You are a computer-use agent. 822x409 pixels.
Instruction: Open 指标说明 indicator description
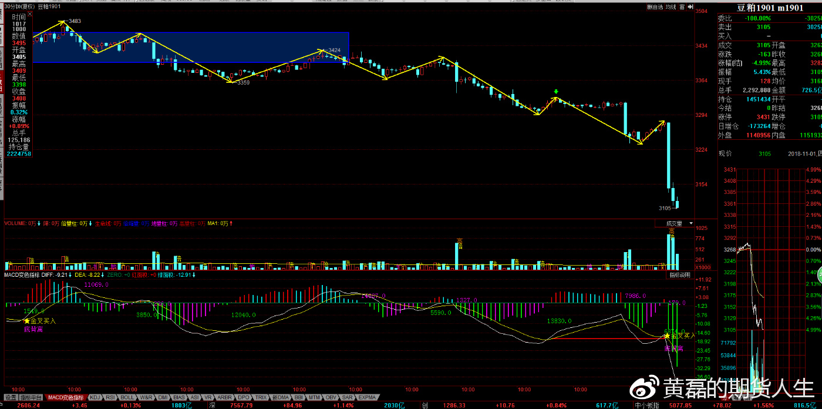[x=680, y=274]
